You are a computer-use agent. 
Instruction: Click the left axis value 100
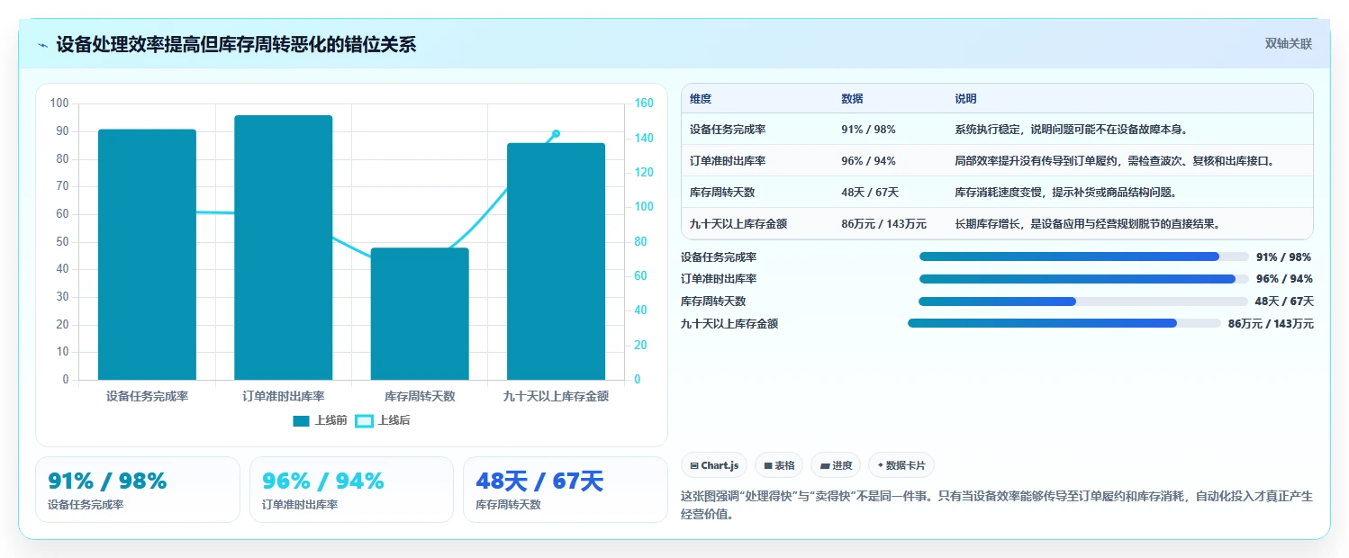(x=59, y=103)
